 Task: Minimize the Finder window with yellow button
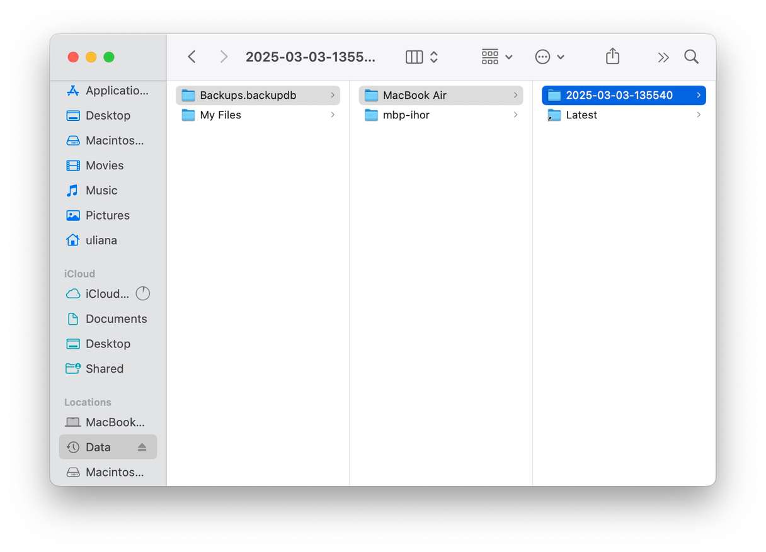coord(91,57)
